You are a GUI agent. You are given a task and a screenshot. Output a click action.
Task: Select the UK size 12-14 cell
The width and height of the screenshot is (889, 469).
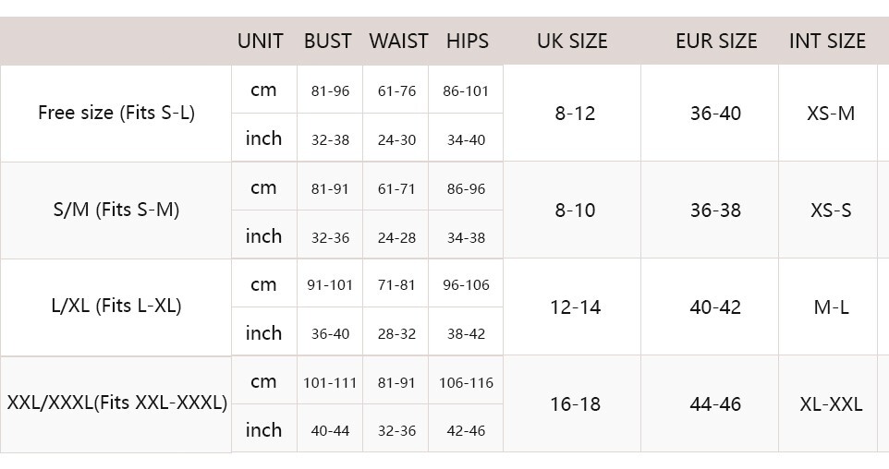coord(575,307)
